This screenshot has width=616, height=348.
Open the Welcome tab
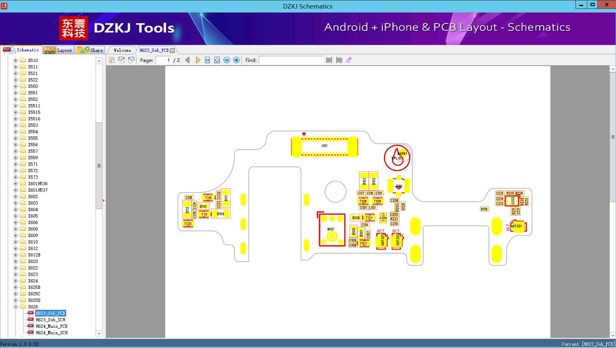coord(122,50)
